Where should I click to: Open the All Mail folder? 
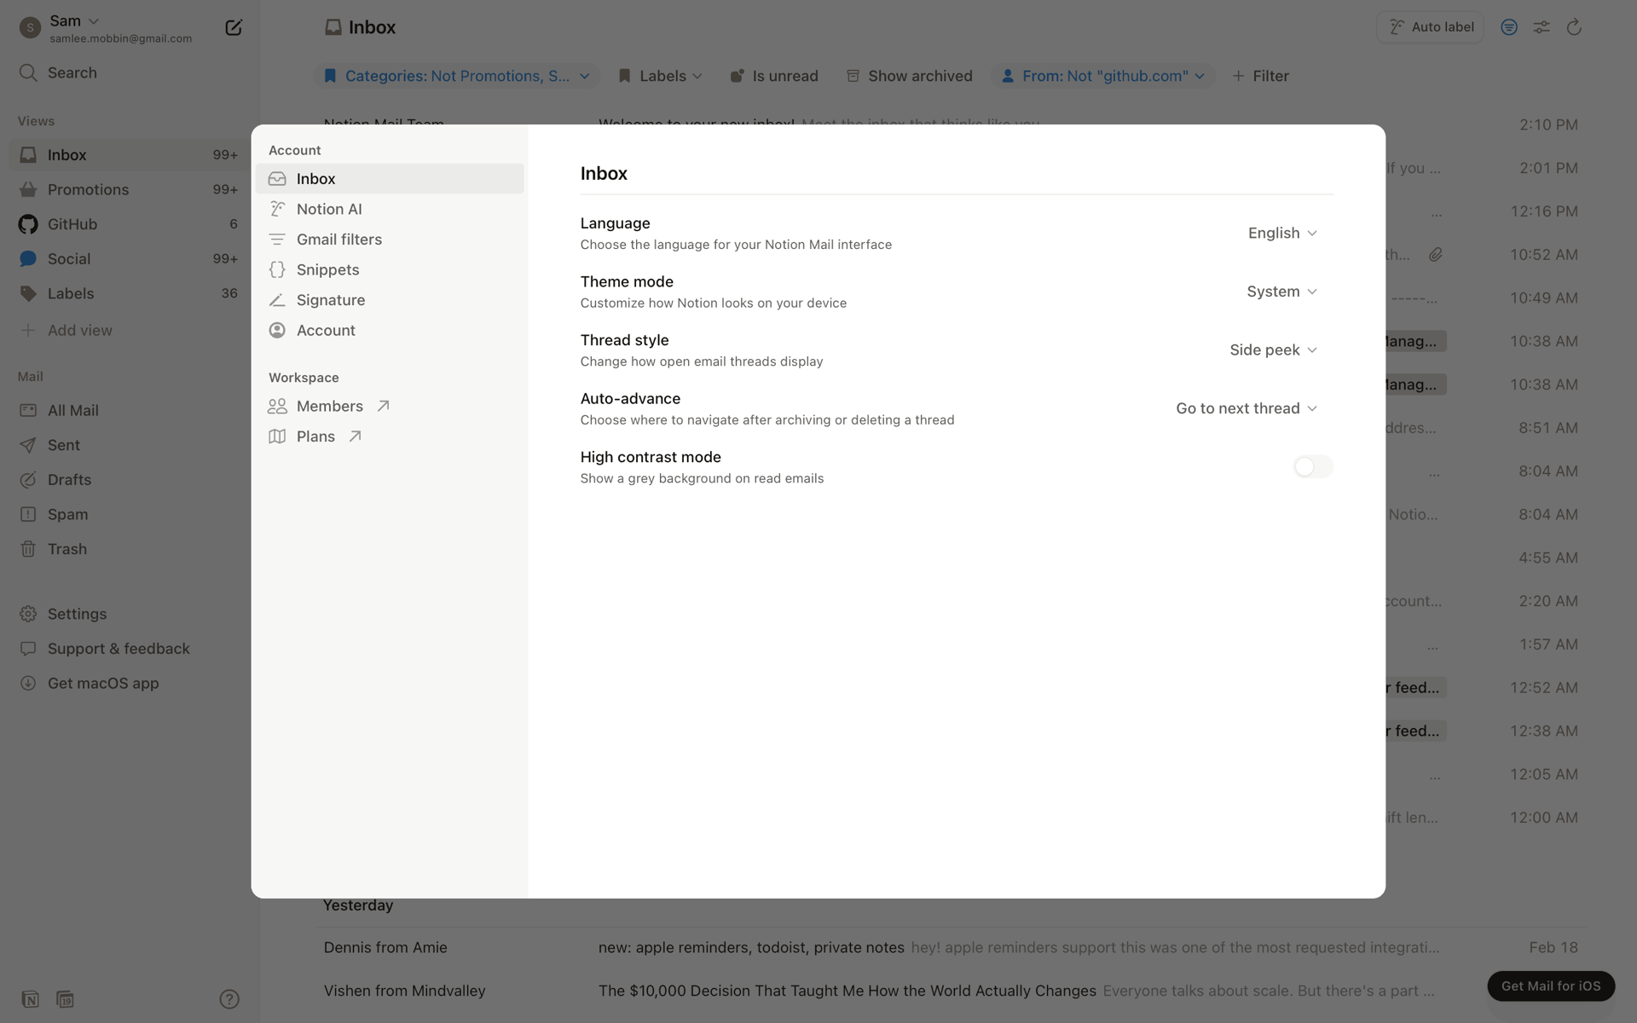[130, 410]
